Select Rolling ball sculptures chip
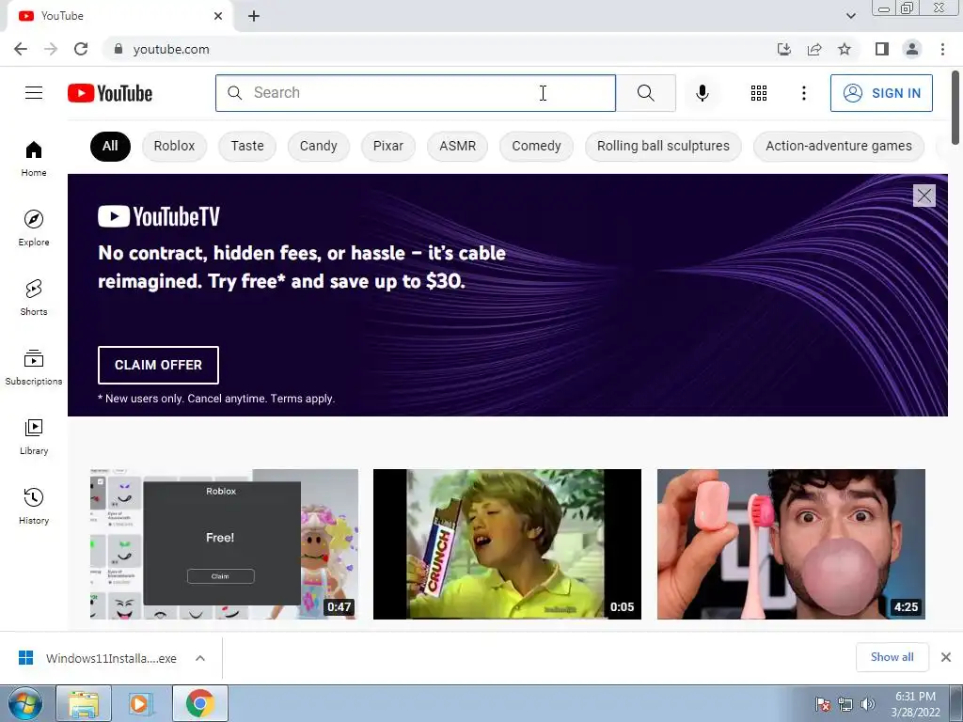 663,146
